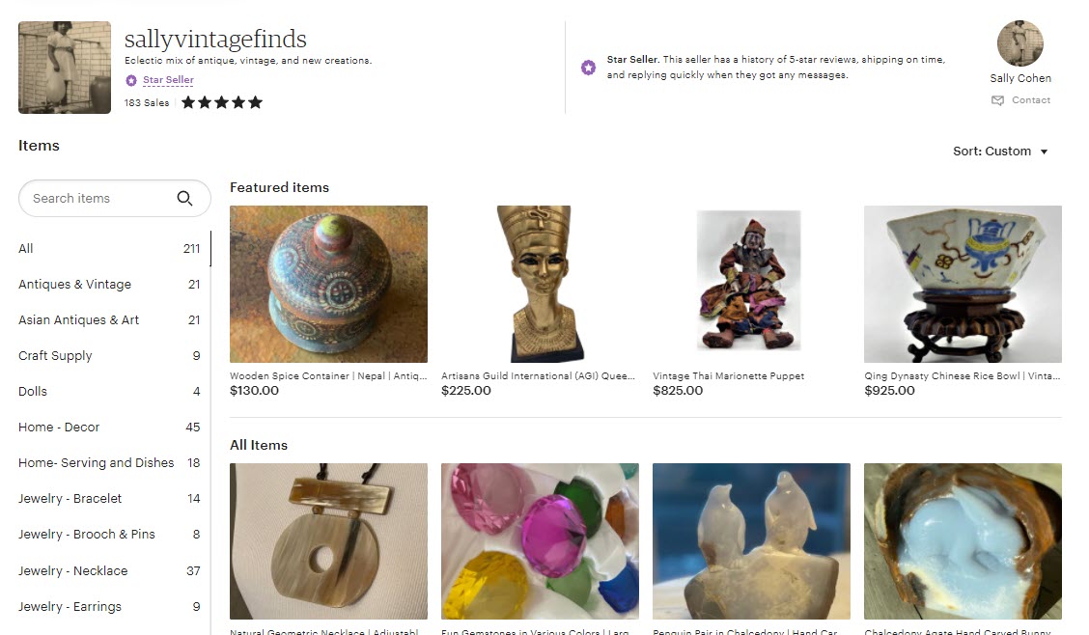Click the Star Seller link
Screen dimensions: 1089x635
click(168, 80)
